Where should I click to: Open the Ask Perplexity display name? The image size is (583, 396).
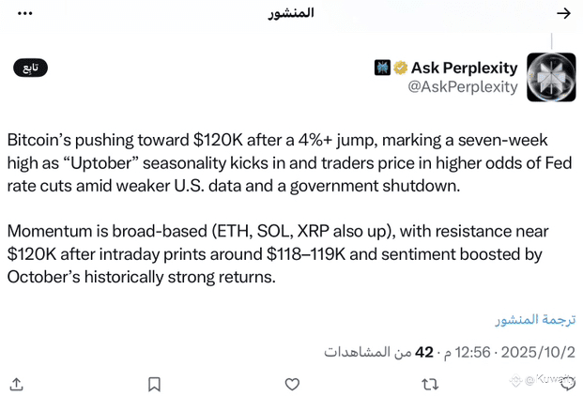pyautogui.click(x=465, y=68)
